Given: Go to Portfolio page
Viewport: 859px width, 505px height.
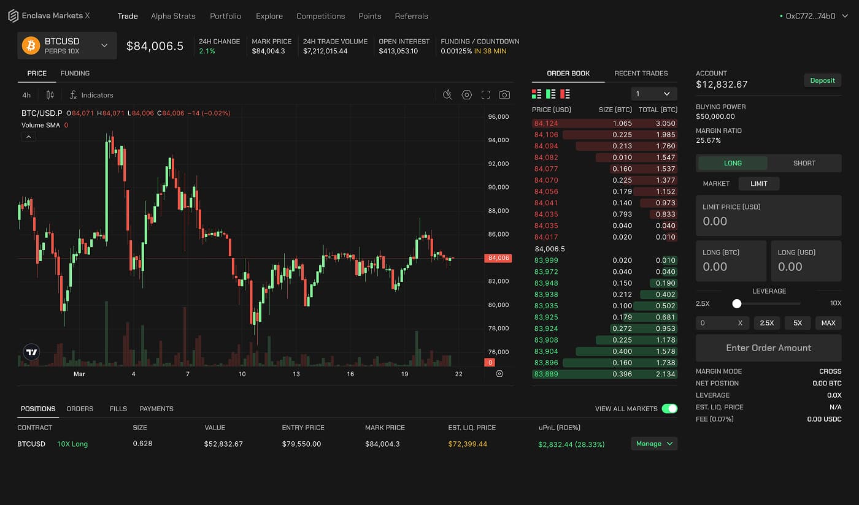Looking at the screenshot, I should coord(225,16).
